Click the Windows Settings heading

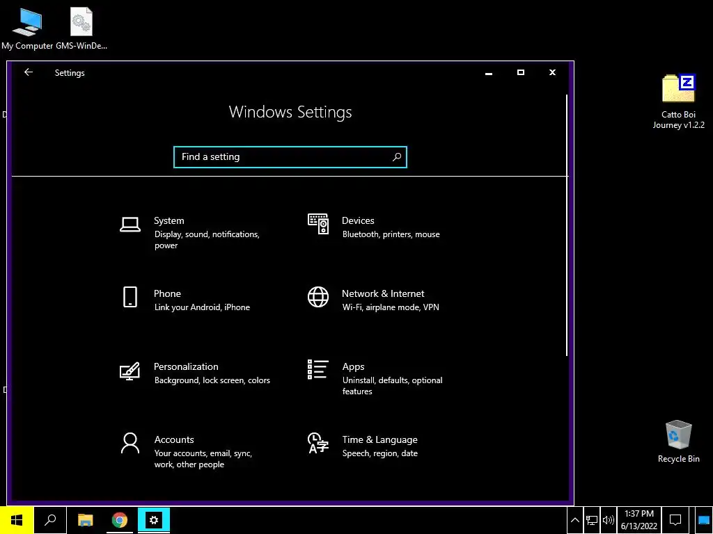(x=290, y=112)
